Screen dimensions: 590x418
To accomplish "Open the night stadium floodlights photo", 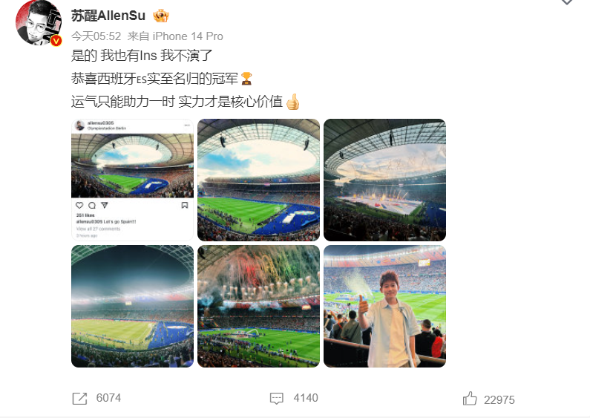I will click(x=132, y=306).
